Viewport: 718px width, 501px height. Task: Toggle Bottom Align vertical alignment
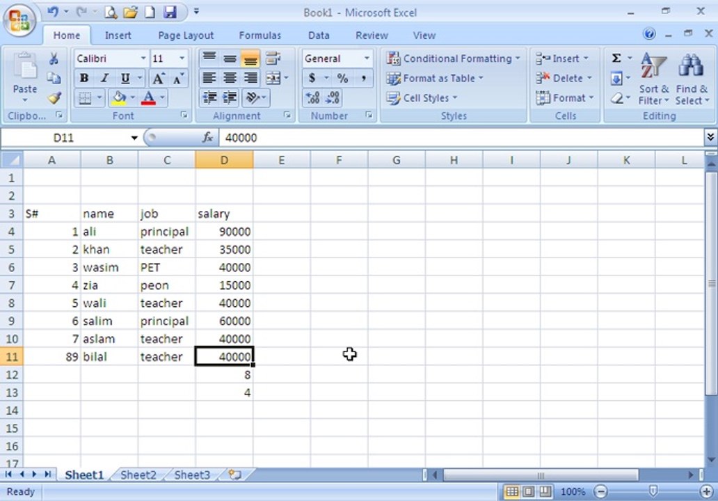pyautogui.click(x=250, y=58)
